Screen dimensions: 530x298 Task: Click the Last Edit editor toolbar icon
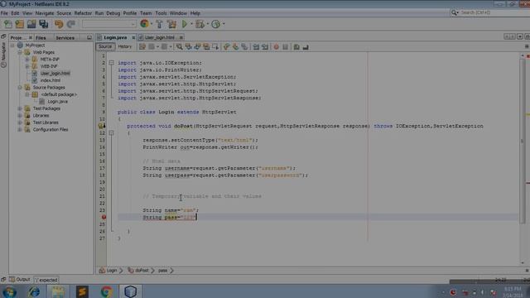(142, 47)
